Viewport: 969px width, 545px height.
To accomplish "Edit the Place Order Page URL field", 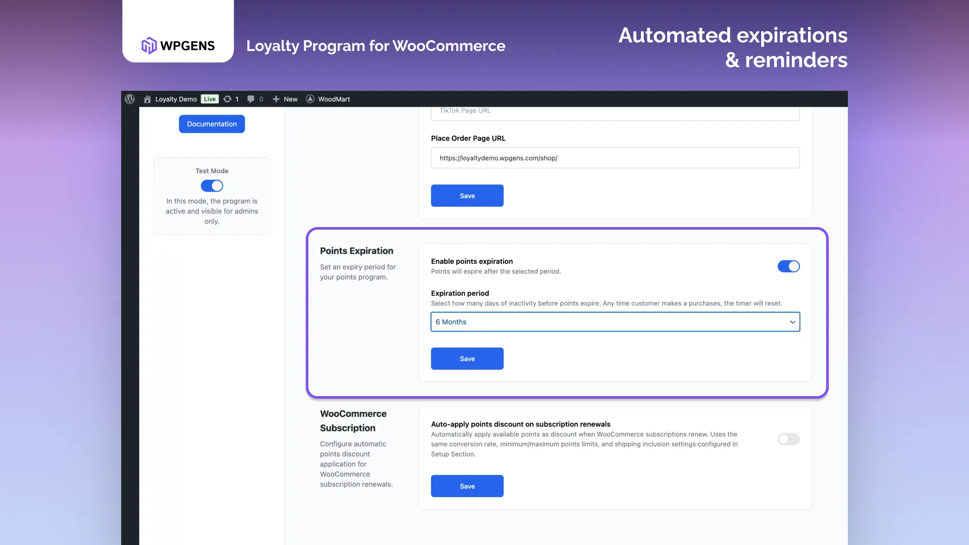I will pyautogui.click(x=615, y=157).
